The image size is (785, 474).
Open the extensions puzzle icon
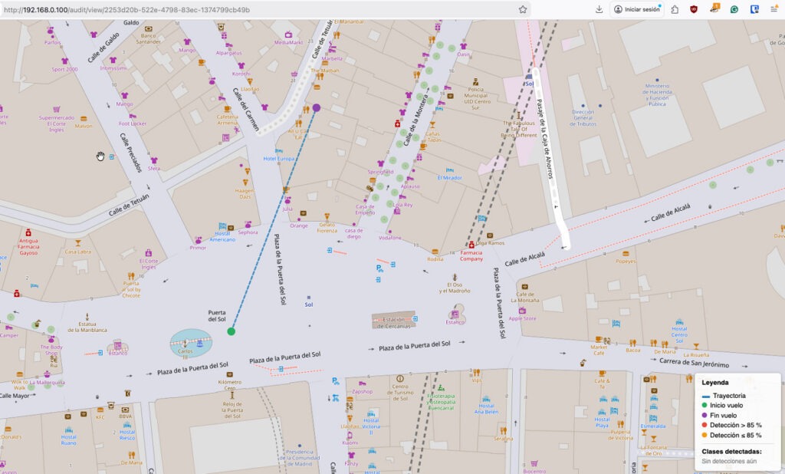pyautogui.click(x=674, y=9)
